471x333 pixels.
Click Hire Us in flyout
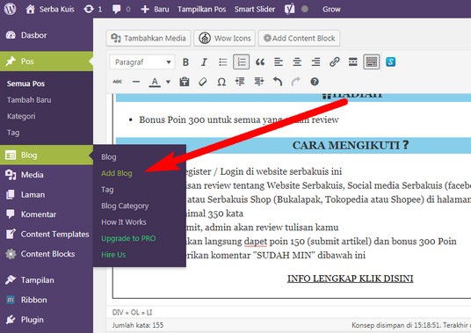113,255
